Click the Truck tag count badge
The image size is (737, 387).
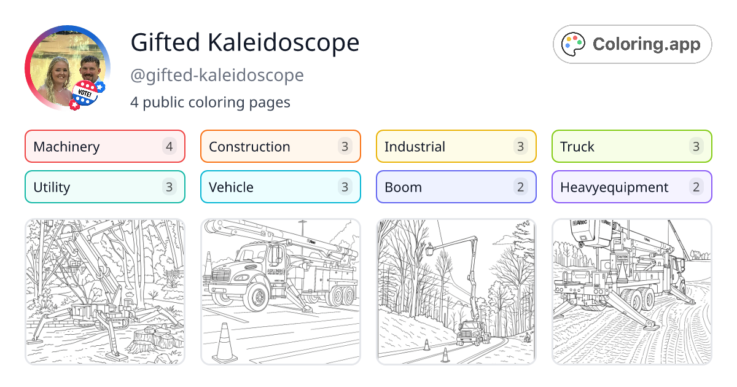coord(695,146)
